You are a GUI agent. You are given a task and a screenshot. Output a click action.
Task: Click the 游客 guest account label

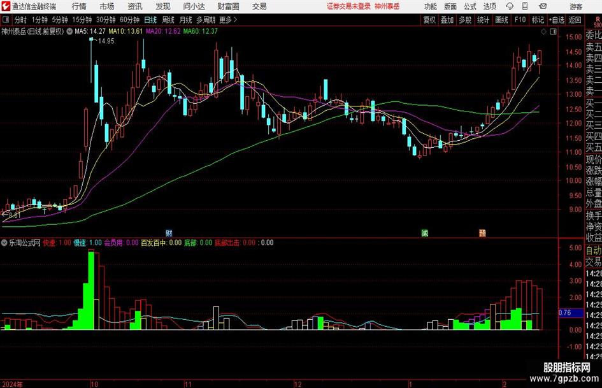[x=576, y=6]
